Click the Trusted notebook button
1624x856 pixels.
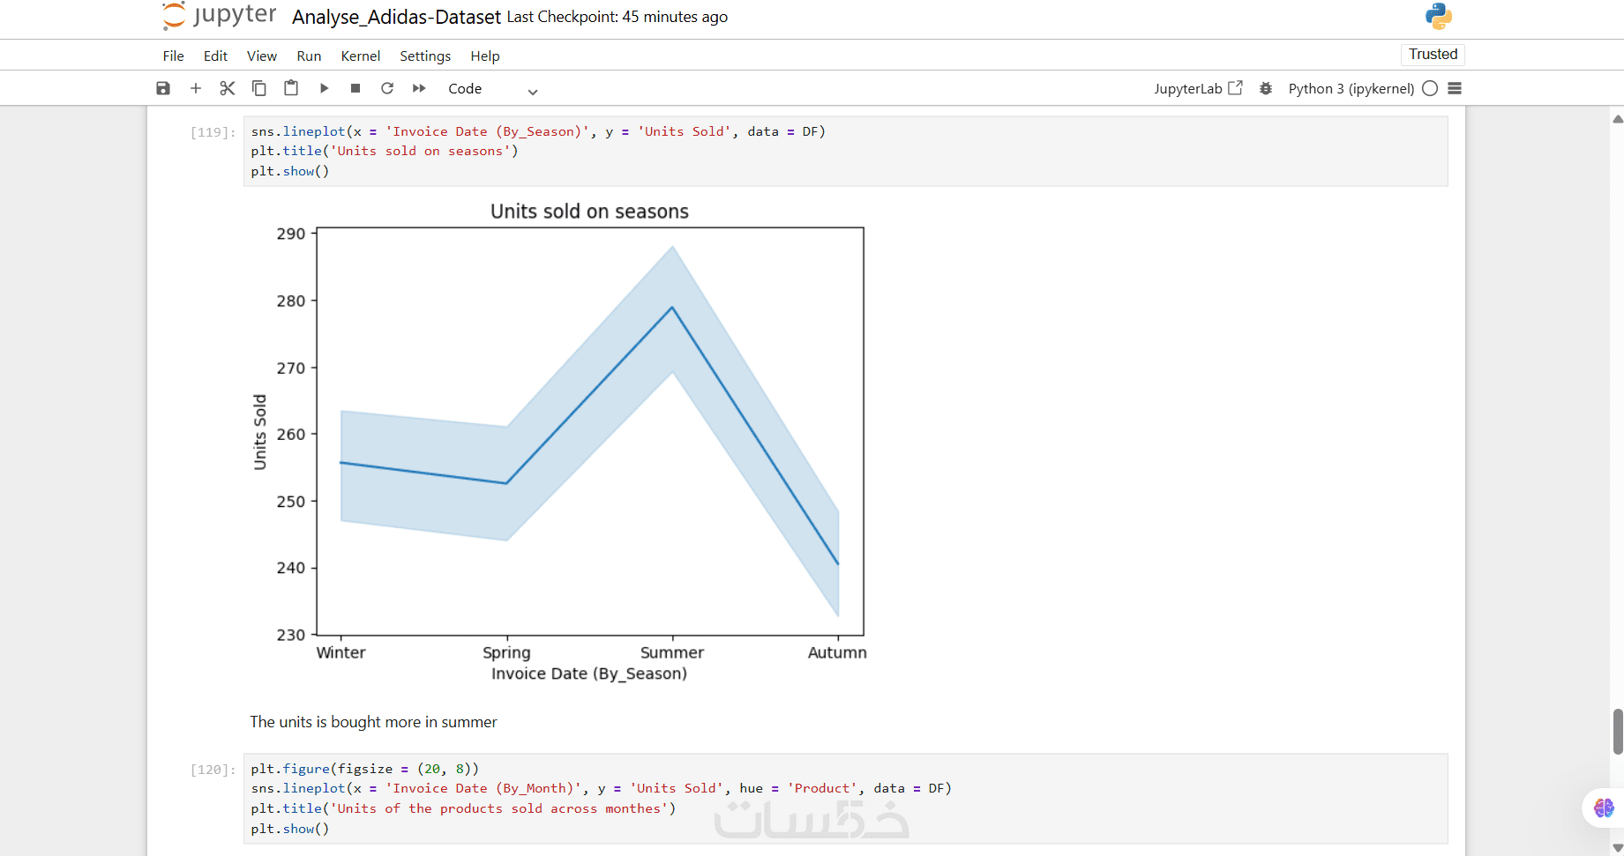pyautogui.click(x=1433, y=55)
